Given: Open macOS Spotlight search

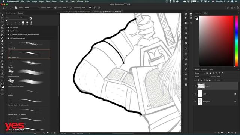Looking at the screenshot, I should 228,1.
